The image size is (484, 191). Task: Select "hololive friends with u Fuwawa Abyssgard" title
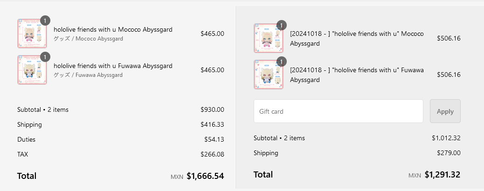click(113, 66)
